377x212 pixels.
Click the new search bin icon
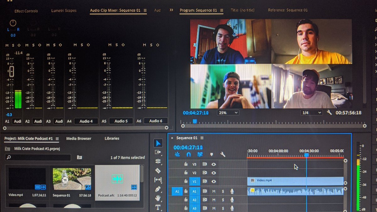pyautogui.click(x=79, y=157)
